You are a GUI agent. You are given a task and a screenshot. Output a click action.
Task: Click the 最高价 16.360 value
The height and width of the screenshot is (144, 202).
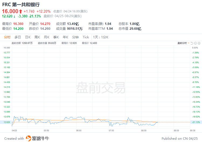pos(18,24)
